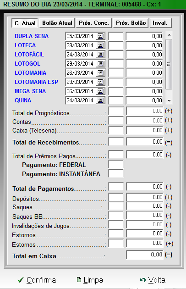Click the Saques BB quantity box
Image resolution: width=186 pixels, height=289 pixels.
tap(116, 215)
